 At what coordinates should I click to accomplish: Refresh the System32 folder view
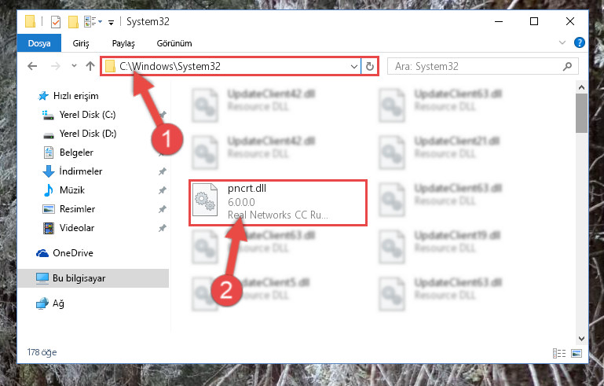(x=369, y=66)
